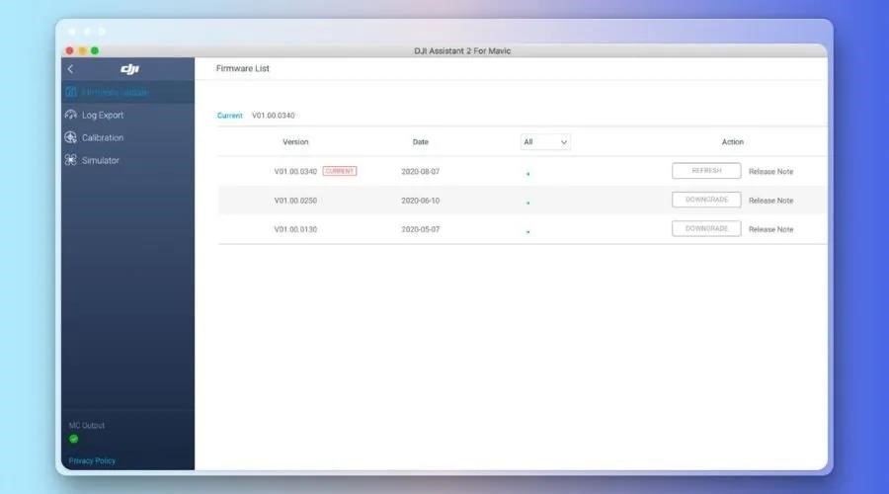Click the Current label above table

229,116
